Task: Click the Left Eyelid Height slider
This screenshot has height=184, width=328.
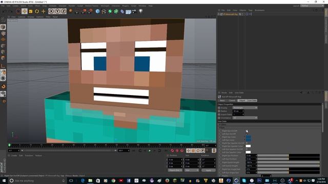Action: click(x=289, y=166)
